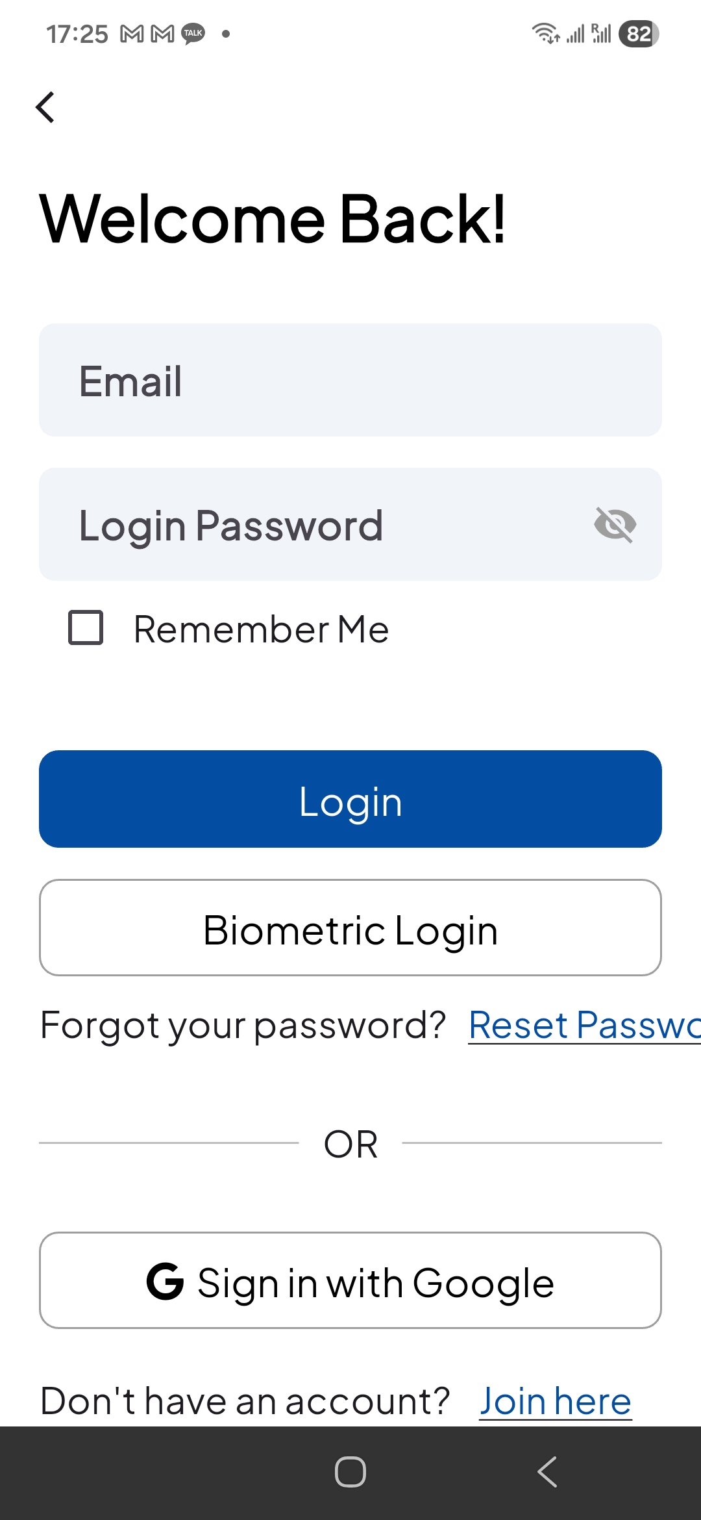Check the Remember Me checkbox
This screenshot has width=701, height=1520.
tap(86, 627)
